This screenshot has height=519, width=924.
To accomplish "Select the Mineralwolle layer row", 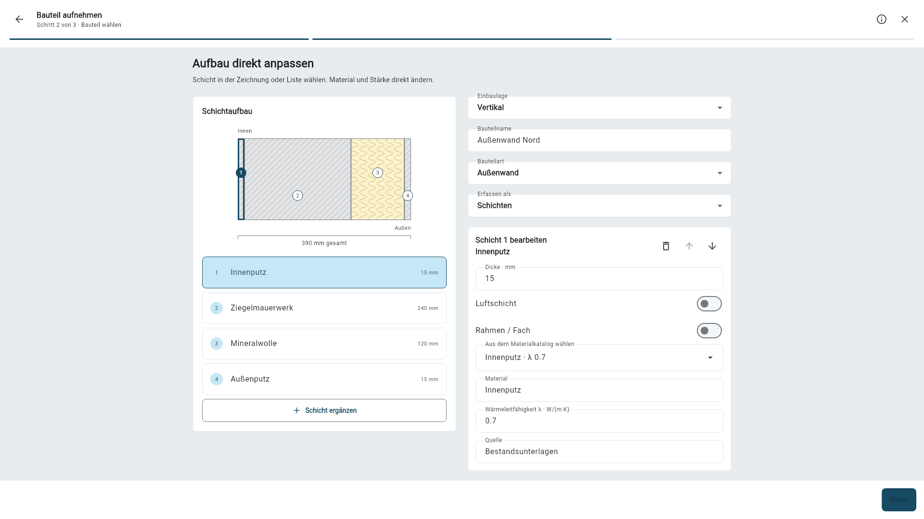I will pyautogui.click(x=324, y=344).
